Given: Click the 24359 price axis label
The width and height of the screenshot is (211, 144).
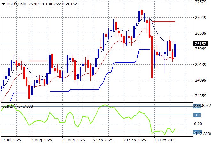Looking at the screenshot, I should (x=200, y=96).
